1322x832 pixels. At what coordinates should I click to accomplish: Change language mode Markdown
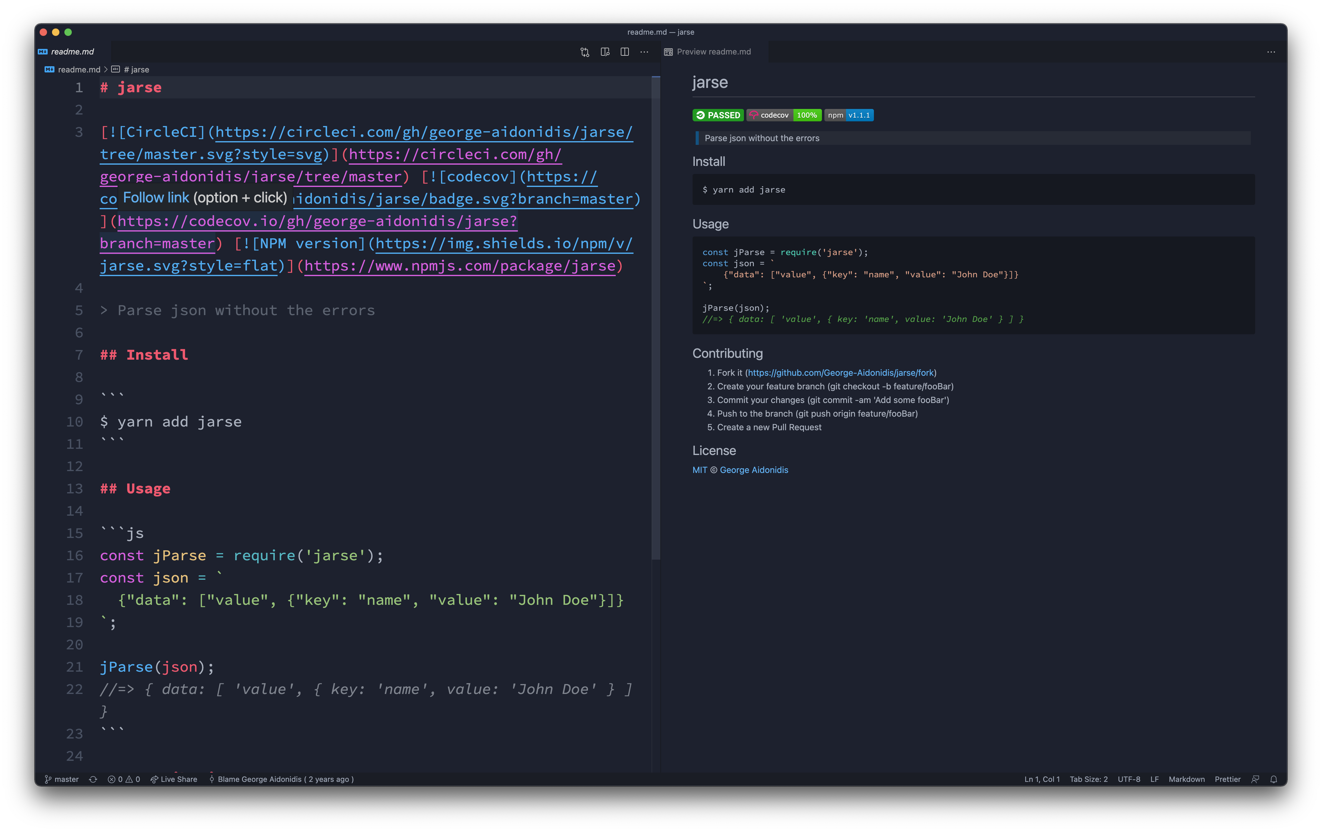(1186, 779)
